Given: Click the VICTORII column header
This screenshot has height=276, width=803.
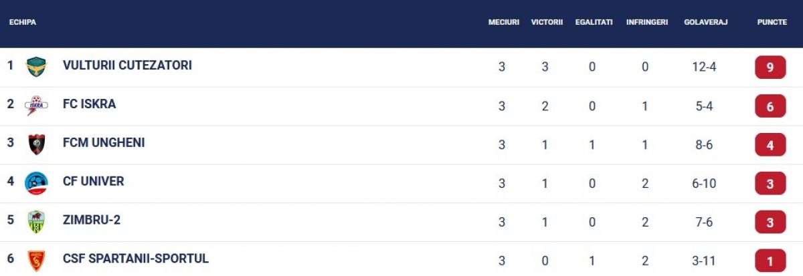Looking at the screenshot, I should (547, 22).
